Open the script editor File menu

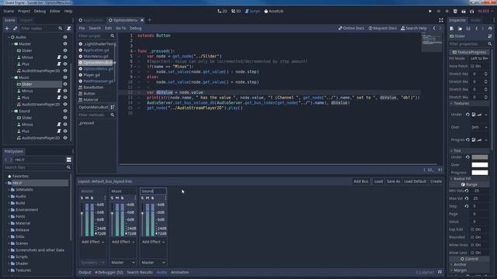click(x=82, y=28)
